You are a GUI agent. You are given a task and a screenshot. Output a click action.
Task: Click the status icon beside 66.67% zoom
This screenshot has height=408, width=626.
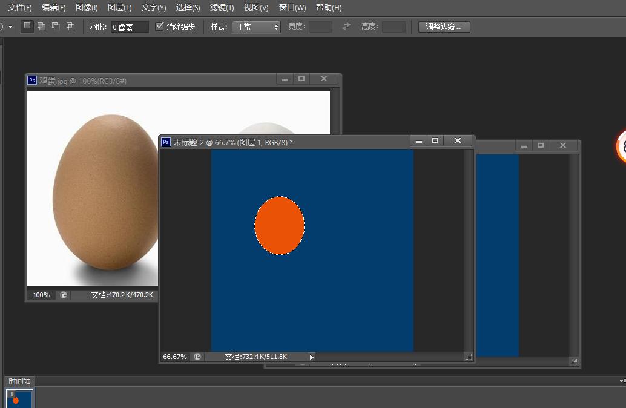(197, 357)
